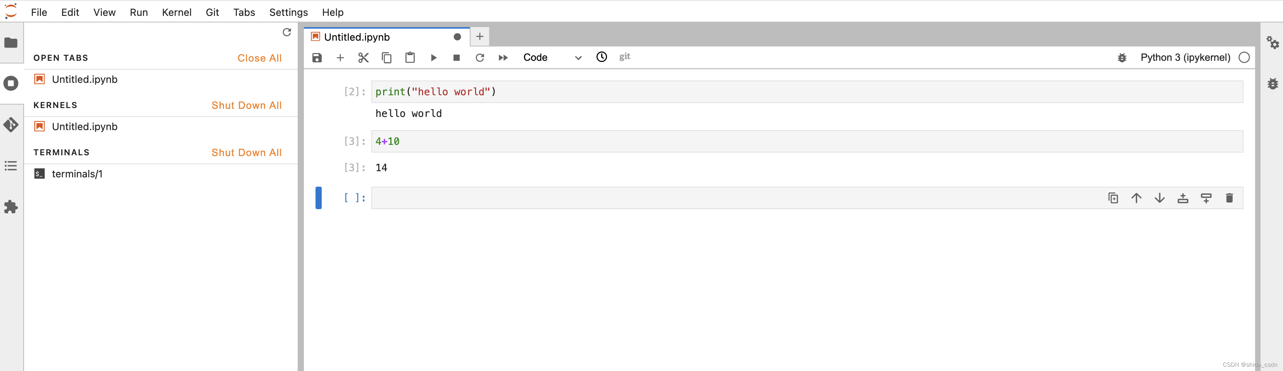Viewport: 1283px width, 371px height.
Task: Click the unsaved-changes dot on Untitled.ipynb tab
Action: 457,37
